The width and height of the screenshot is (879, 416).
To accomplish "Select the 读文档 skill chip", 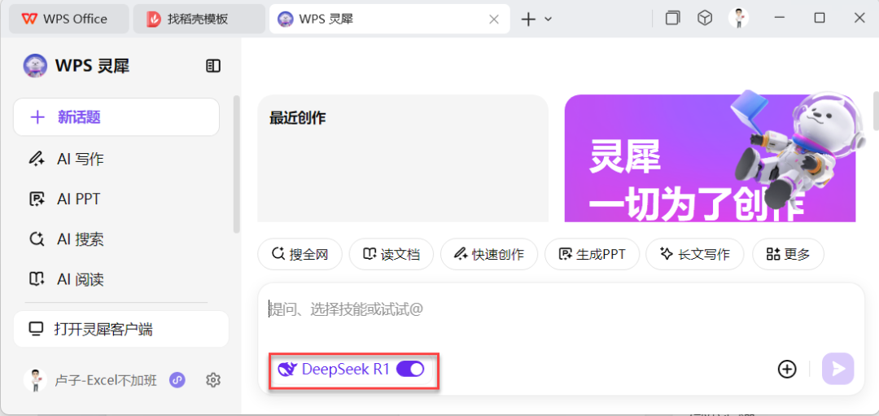I will (391, 254).
